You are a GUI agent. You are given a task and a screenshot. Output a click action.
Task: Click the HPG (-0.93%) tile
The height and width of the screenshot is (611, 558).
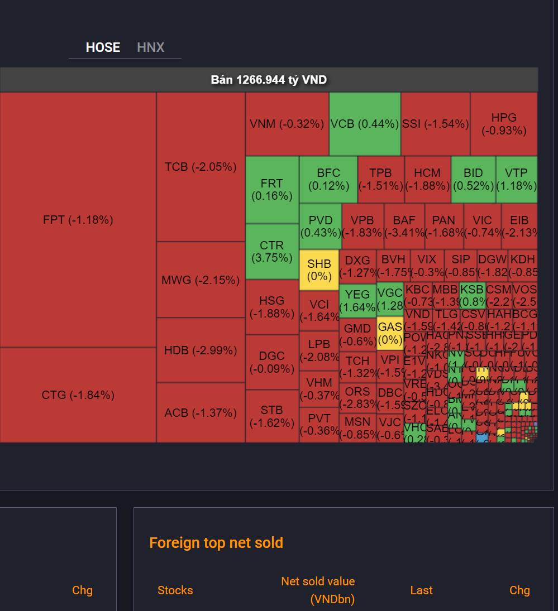click(504, 124)
